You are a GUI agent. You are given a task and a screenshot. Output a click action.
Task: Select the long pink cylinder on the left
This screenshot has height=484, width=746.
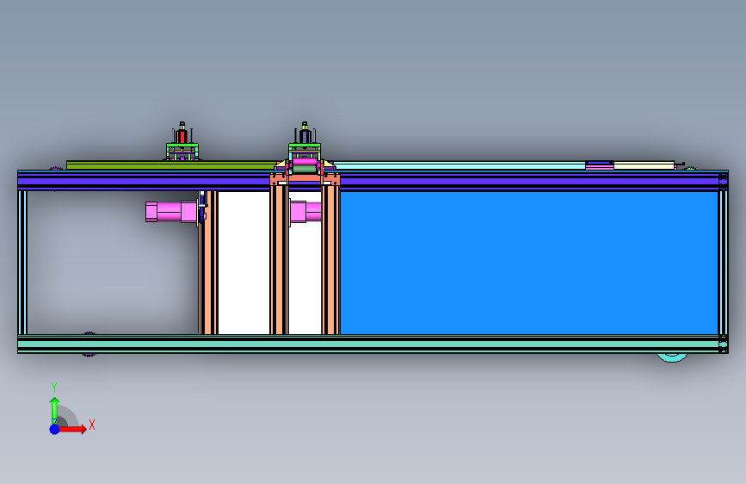pos(172,212)
